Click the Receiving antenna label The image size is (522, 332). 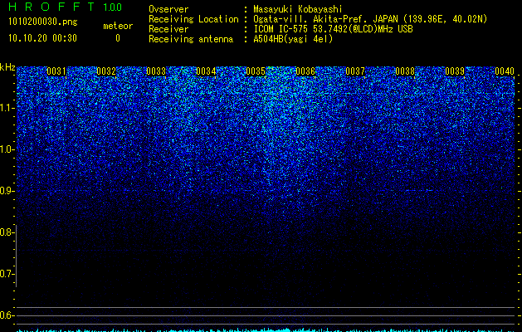tap(191, 39)
